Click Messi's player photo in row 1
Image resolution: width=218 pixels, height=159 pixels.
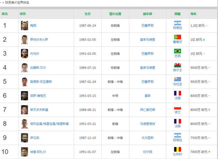pyautogui.click(x=24, y=25)
